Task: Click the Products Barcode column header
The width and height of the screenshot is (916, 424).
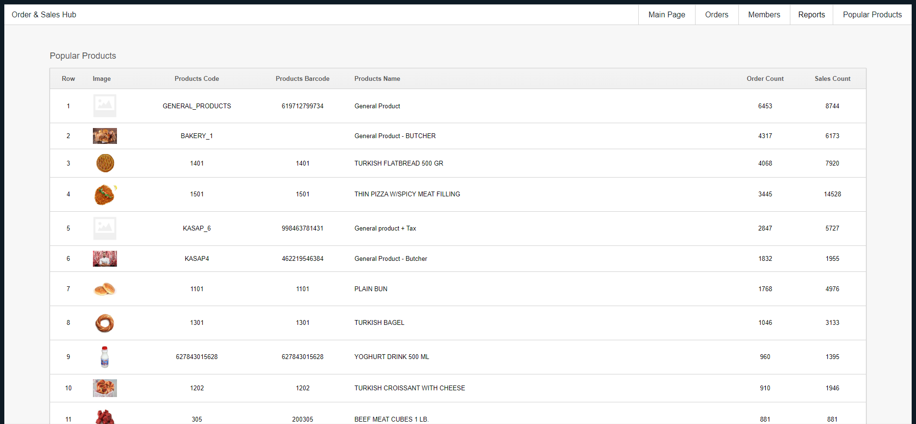Action: tap(303, 78)
